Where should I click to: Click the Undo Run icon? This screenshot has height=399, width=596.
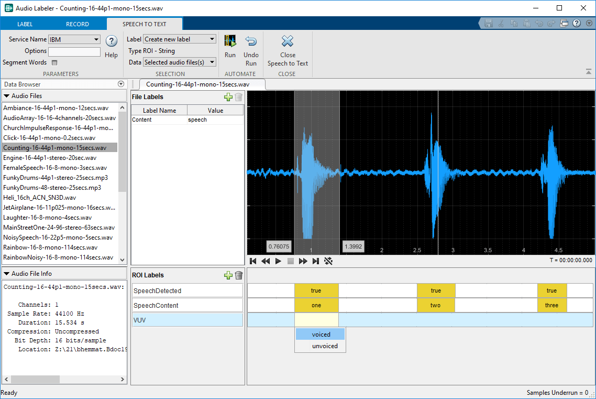(x=251, y=42)
